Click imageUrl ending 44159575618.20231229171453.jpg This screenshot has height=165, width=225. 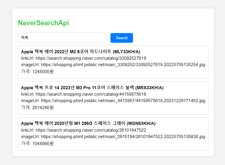tap(113, 101)
